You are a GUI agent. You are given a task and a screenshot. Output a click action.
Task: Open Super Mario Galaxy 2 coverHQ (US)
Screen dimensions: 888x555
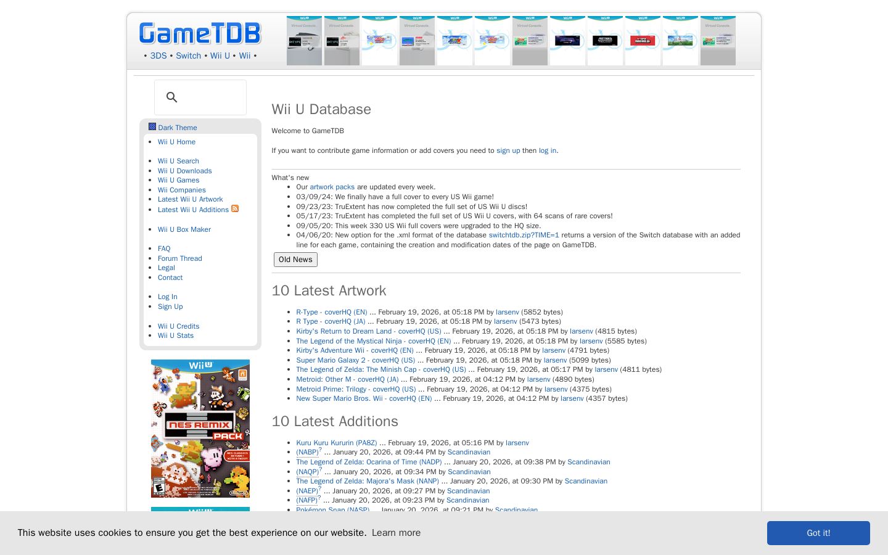(x=356, y=360)
